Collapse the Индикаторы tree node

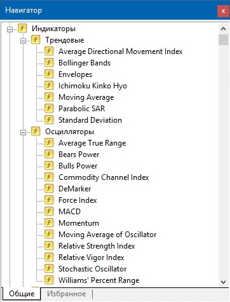coord(10,29)
